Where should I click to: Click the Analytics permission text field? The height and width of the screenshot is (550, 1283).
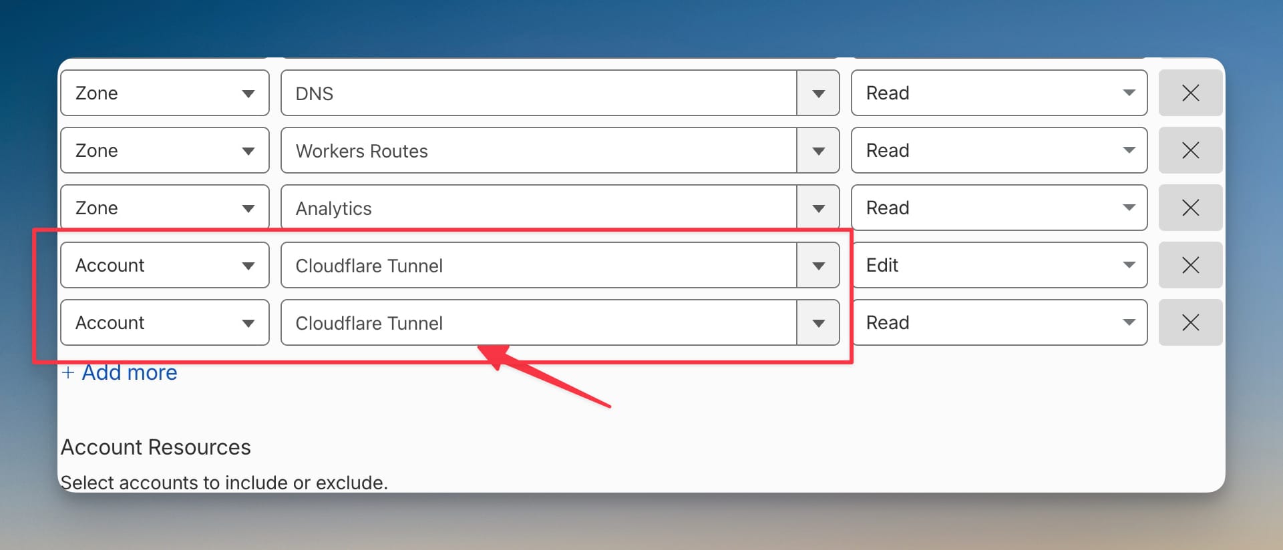pyautogui.click(x=539, y=208)
